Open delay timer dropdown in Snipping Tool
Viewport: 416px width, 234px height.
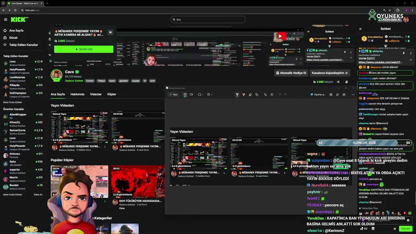(210, 95)
